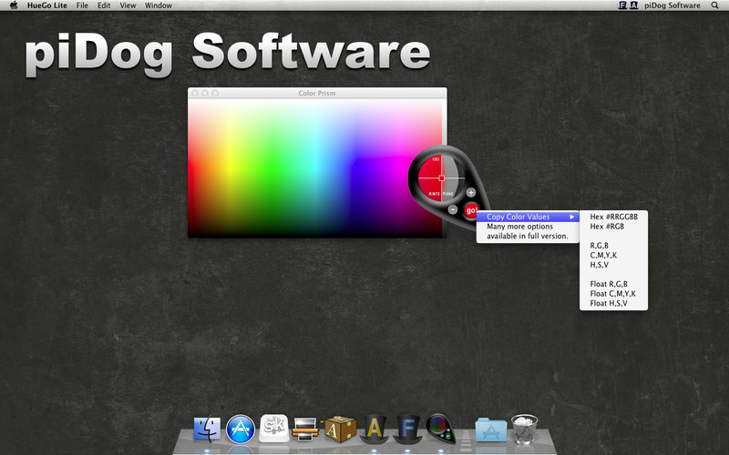Choose Float C,M,Y,K from the submenu
This screenshot has width=729, height=455.
pyautogui.click(x=613, y=294)
